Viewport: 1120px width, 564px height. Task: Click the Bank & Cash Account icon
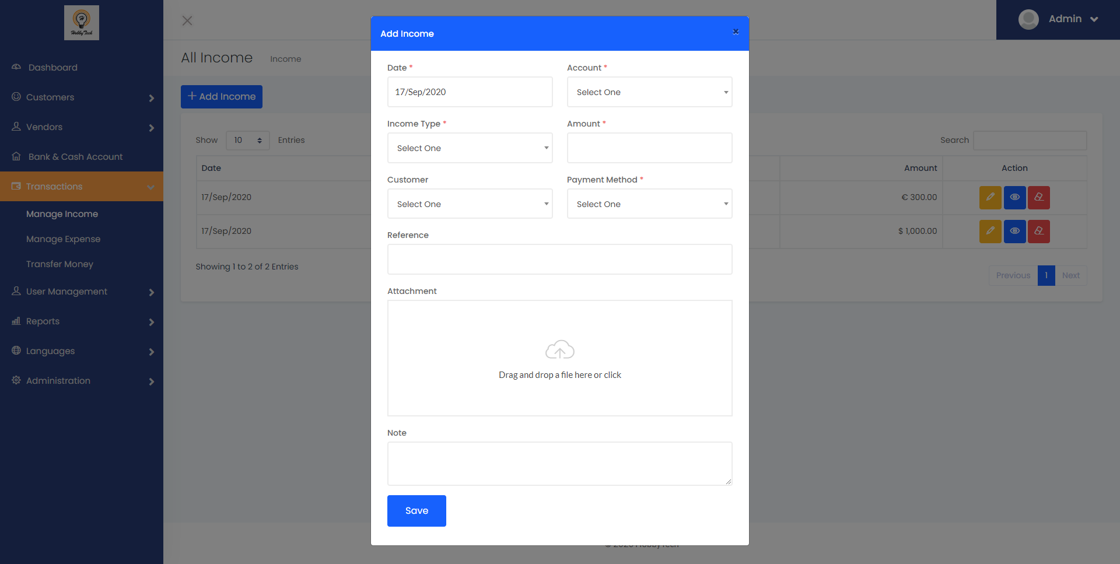pyautogui.click(x=16, y=156)
